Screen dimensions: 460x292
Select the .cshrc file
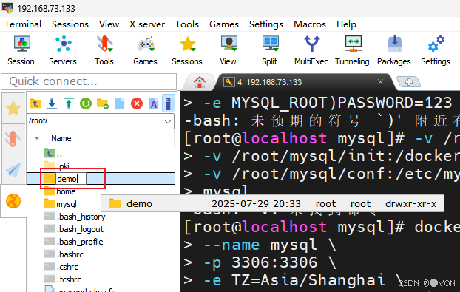pyautogui.click(x=61, y=267)
